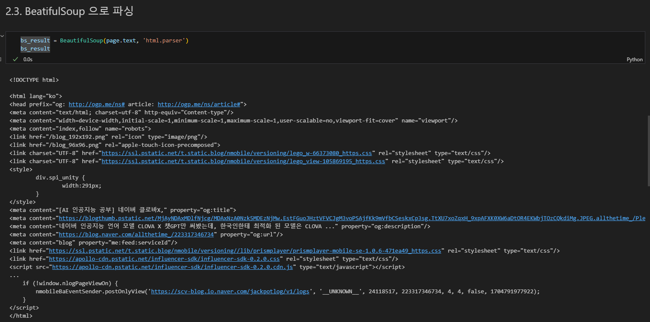Click the vertical scrollbar thumb on right
The width and height of the screenshot is (650, 322).
[649, 151]
